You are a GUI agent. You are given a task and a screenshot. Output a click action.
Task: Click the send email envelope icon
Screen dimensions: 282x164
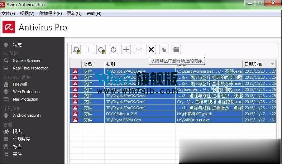(139, 49)
